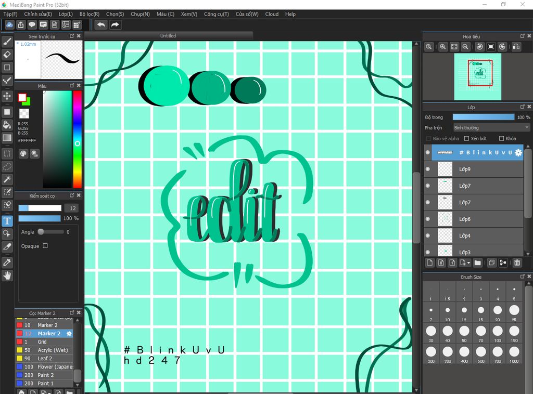Screen dimensions: 533x394
Task: Switch to the Untitled canvas tab
Action: (168, 36)
